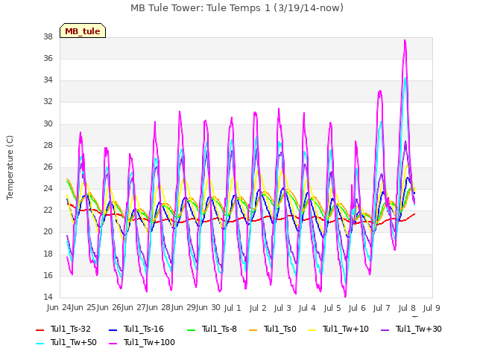Click the Jul 7 x-axis date label
This screenshot has height=357, width=477.
(382, 308)
